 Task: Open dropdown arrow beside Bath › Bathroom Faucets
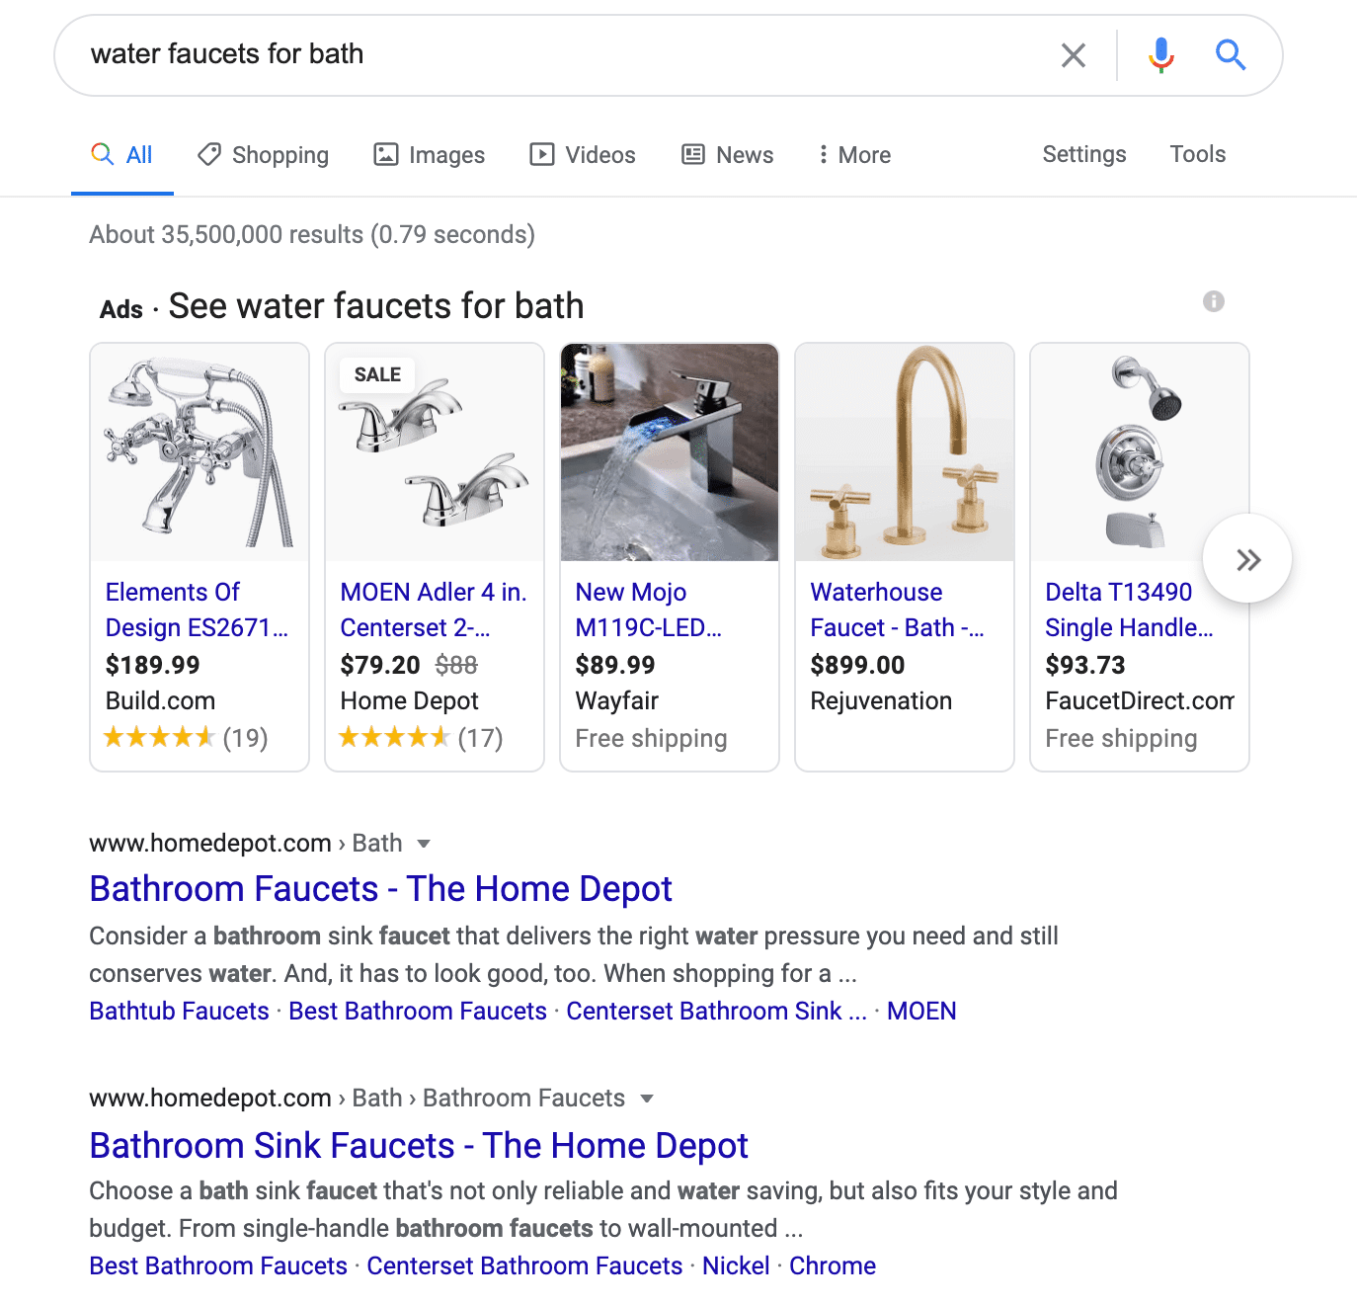(647, 1099)
